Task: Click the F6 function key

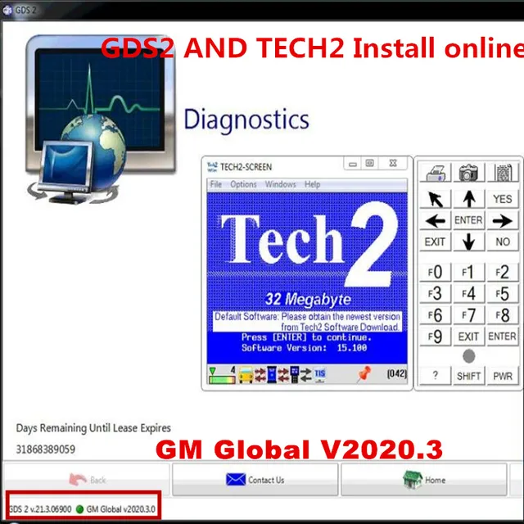Action: click(436, 315)
